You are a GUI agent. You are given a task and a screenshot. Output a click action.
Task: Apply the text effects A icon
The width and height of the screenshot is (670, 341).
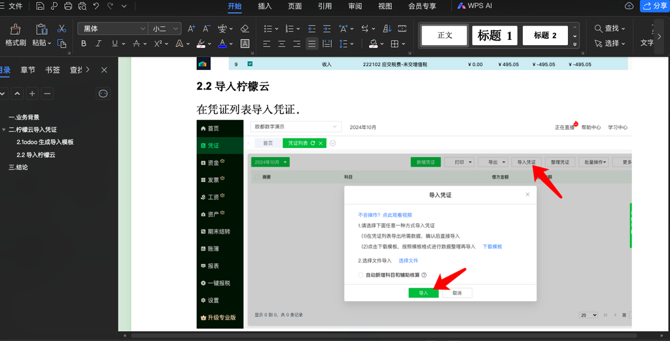179,44
